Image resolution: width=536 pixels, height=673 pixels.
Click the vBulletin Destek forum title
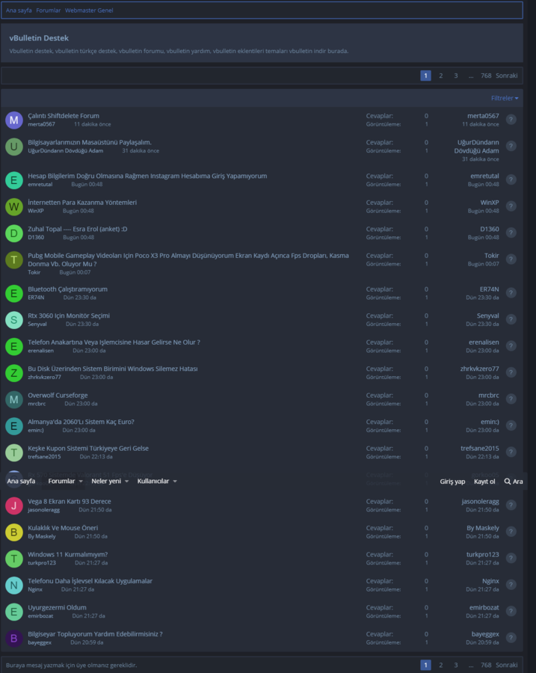point(39,38)
